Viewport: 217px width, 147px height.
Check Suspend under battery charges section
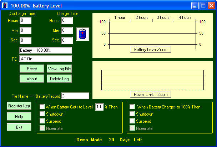click(132, 121)
